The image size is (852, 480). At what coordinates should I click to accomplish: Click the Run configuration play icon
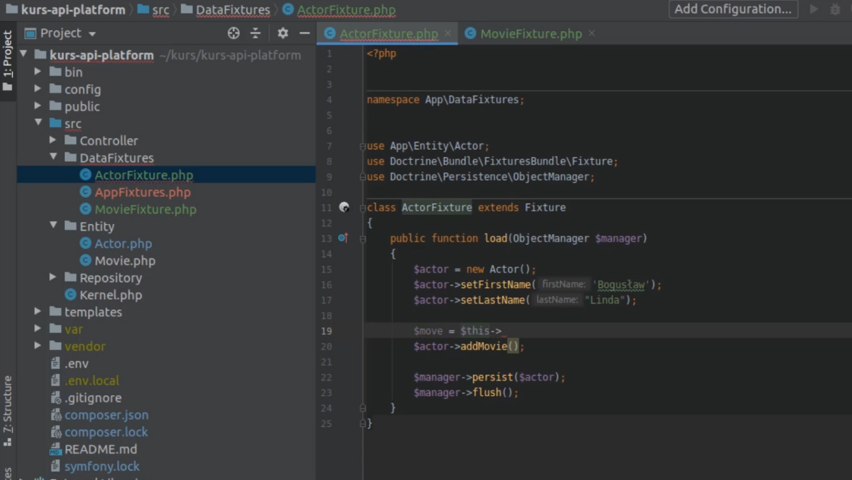(813, 10)
